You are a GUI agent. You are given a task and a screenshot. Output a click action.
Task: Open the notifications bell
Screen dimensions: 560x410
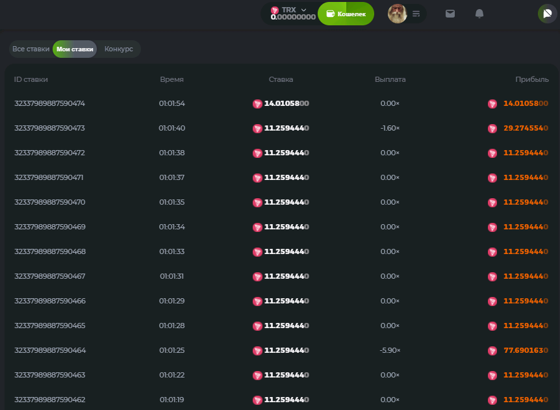(x=479, y=14)
